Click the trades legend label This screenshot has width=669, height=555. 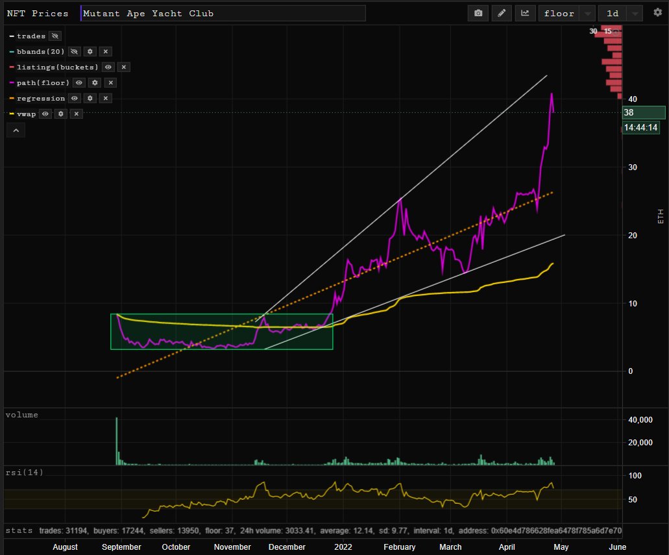[x=31, y=36]
